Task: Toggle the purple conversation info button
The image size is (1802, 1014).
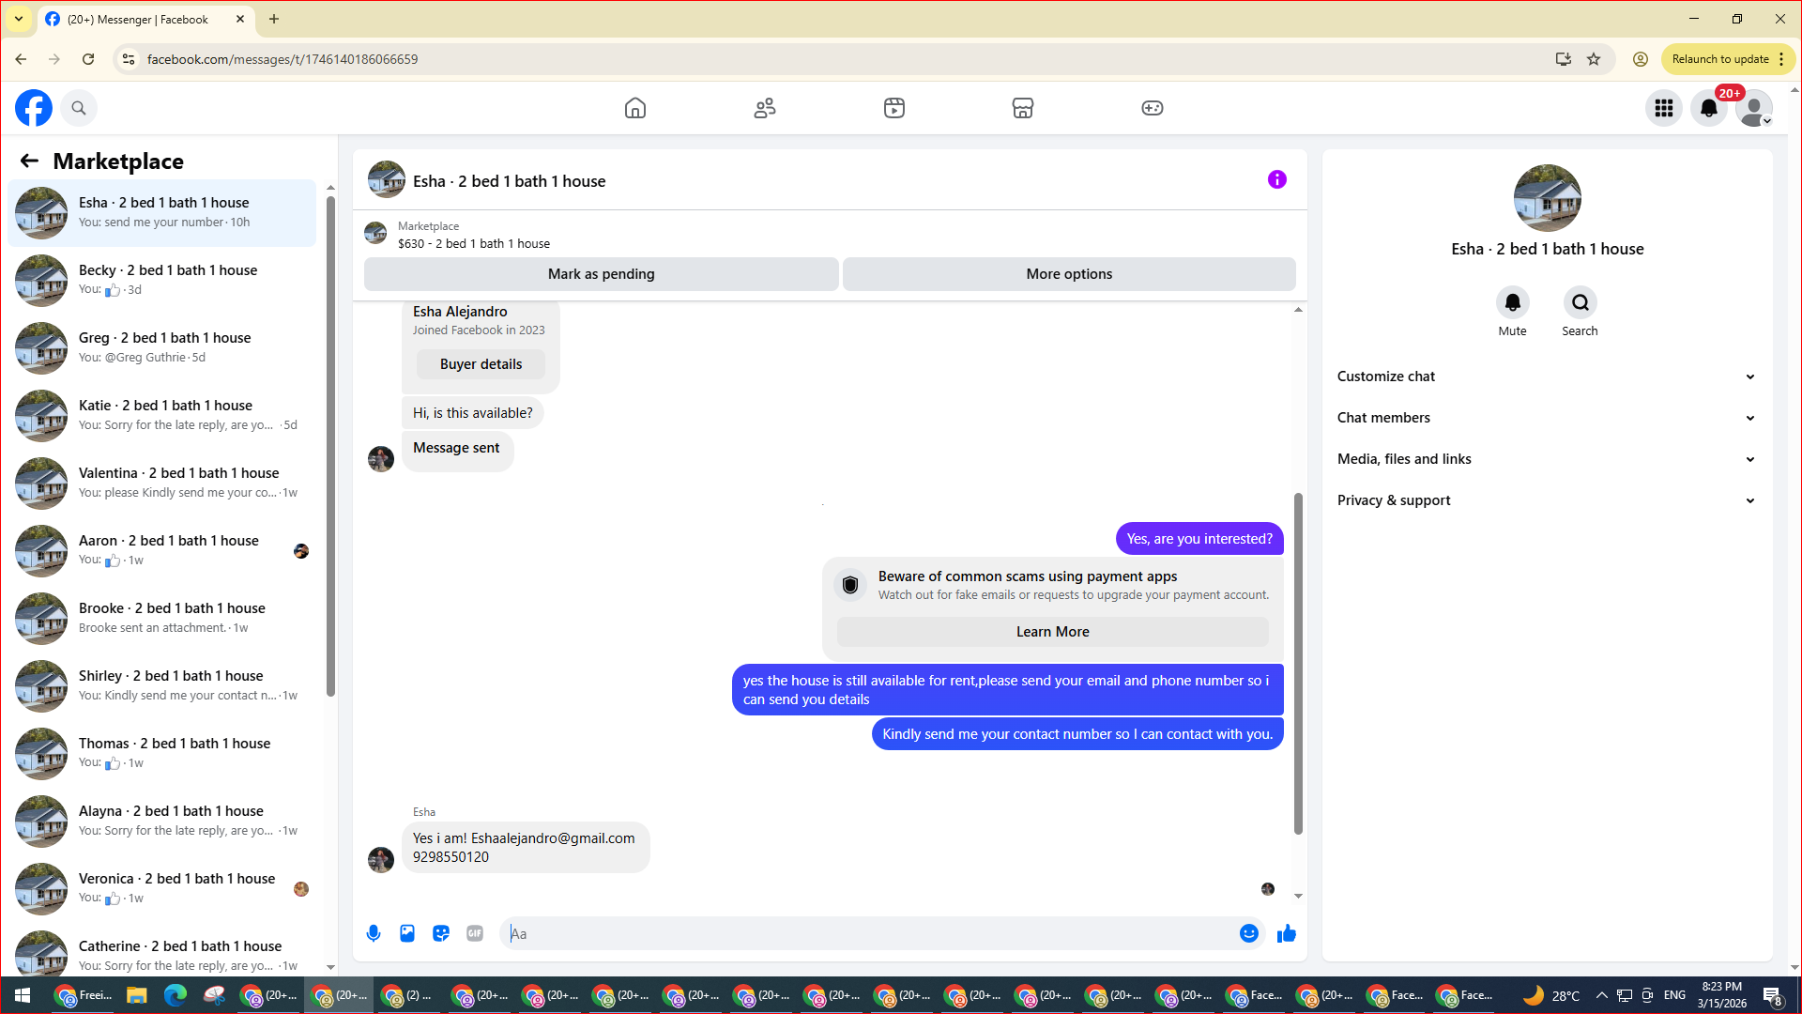Action: 1277,179
